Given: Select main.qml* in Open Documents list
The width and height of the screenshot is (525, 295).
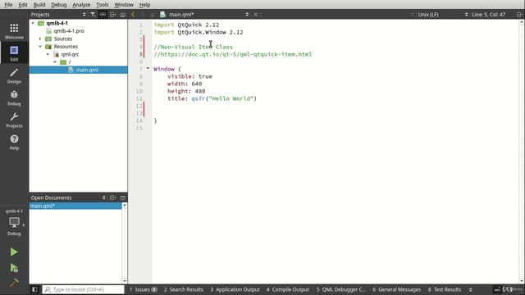Looking at the screenshot, I should [75, 206].
